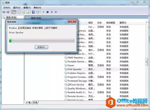
Task: Click the Export List toolbar icon
Action: pos(28,12)
